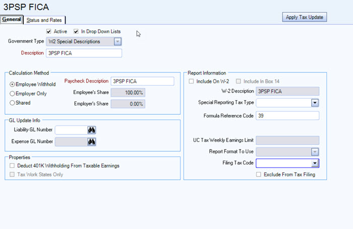Image resolution: width=353 pixels, height=229 pixels.
Task: Click the Formula Reference Code field
Action: [287, 116]
